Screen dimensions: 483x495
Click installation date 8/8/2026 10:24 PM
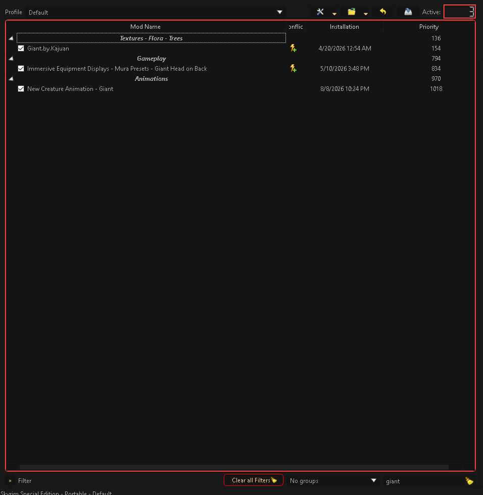345,89
